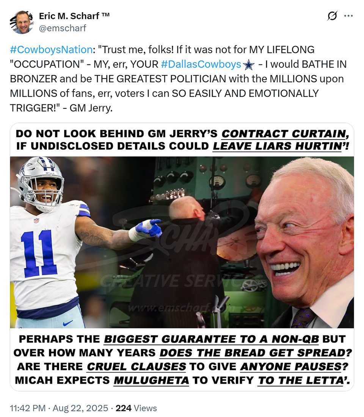Click the Cowboys star emoji in the tweet
The width and height of the screenshot is (364, 417).
pyautogui.click(x=248, y=64)
